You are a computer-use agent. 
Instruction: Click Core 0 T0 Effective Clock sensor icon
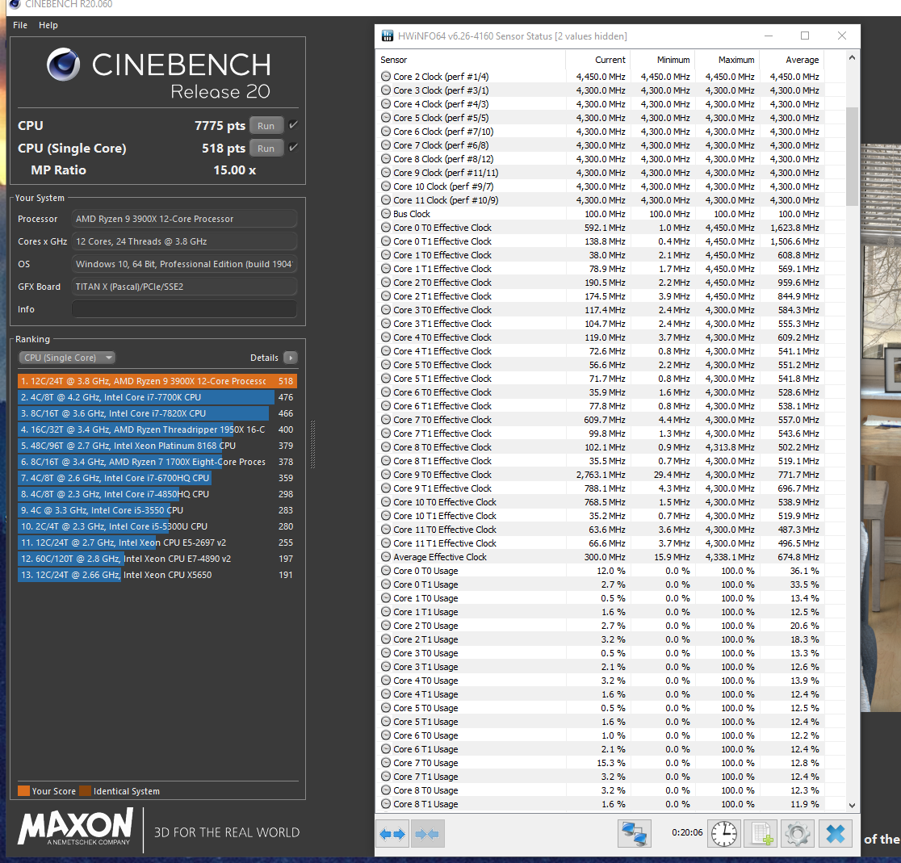(386, 228)
